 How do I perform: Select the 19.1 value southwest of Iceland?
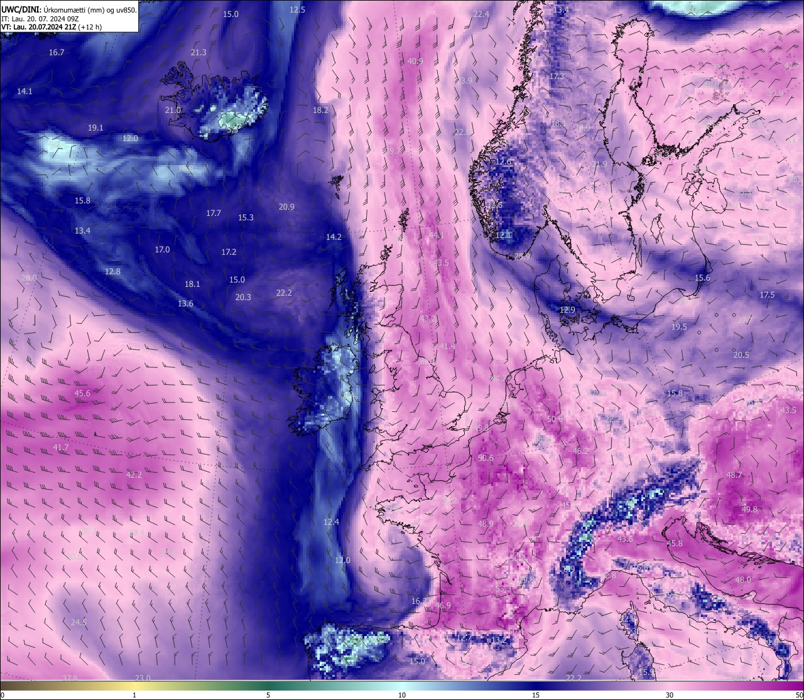point(95,127)
